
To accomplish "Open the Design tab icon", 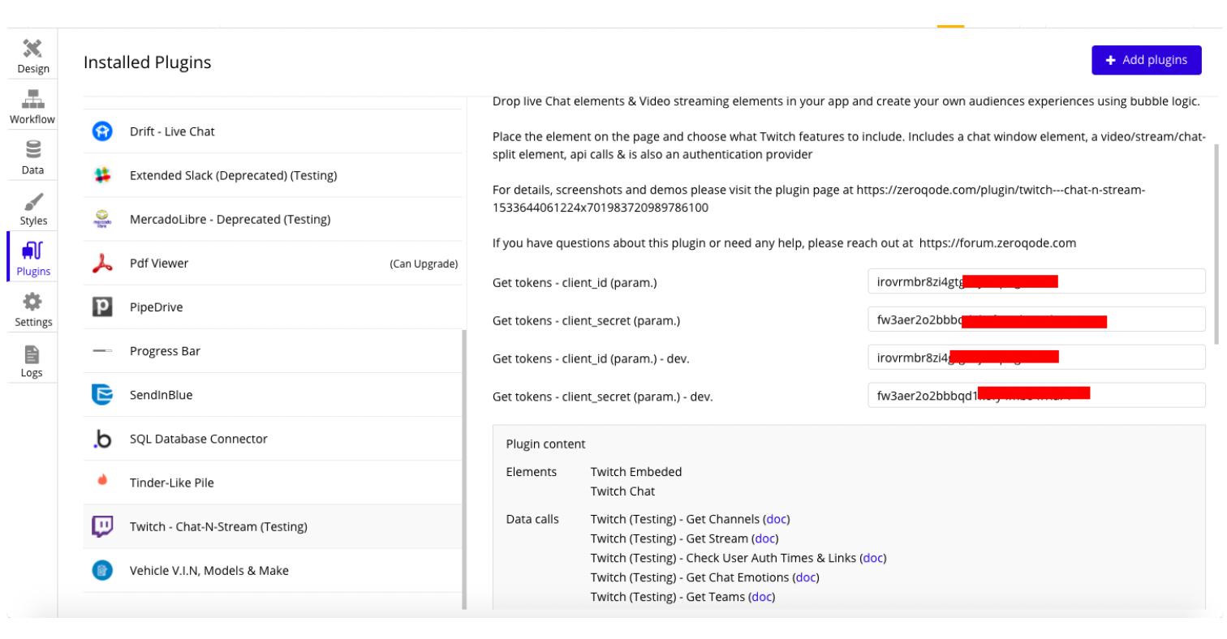I will pos(32,48).
